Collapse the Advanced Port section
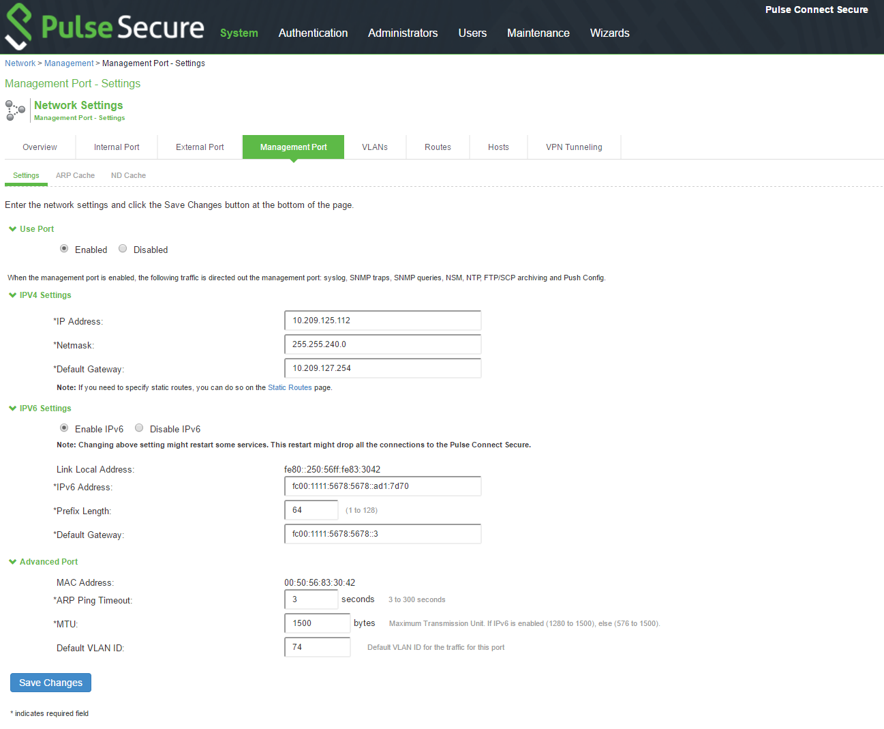 tap(43, 562)
